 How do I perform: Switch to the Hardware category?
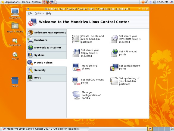[46, 40]
